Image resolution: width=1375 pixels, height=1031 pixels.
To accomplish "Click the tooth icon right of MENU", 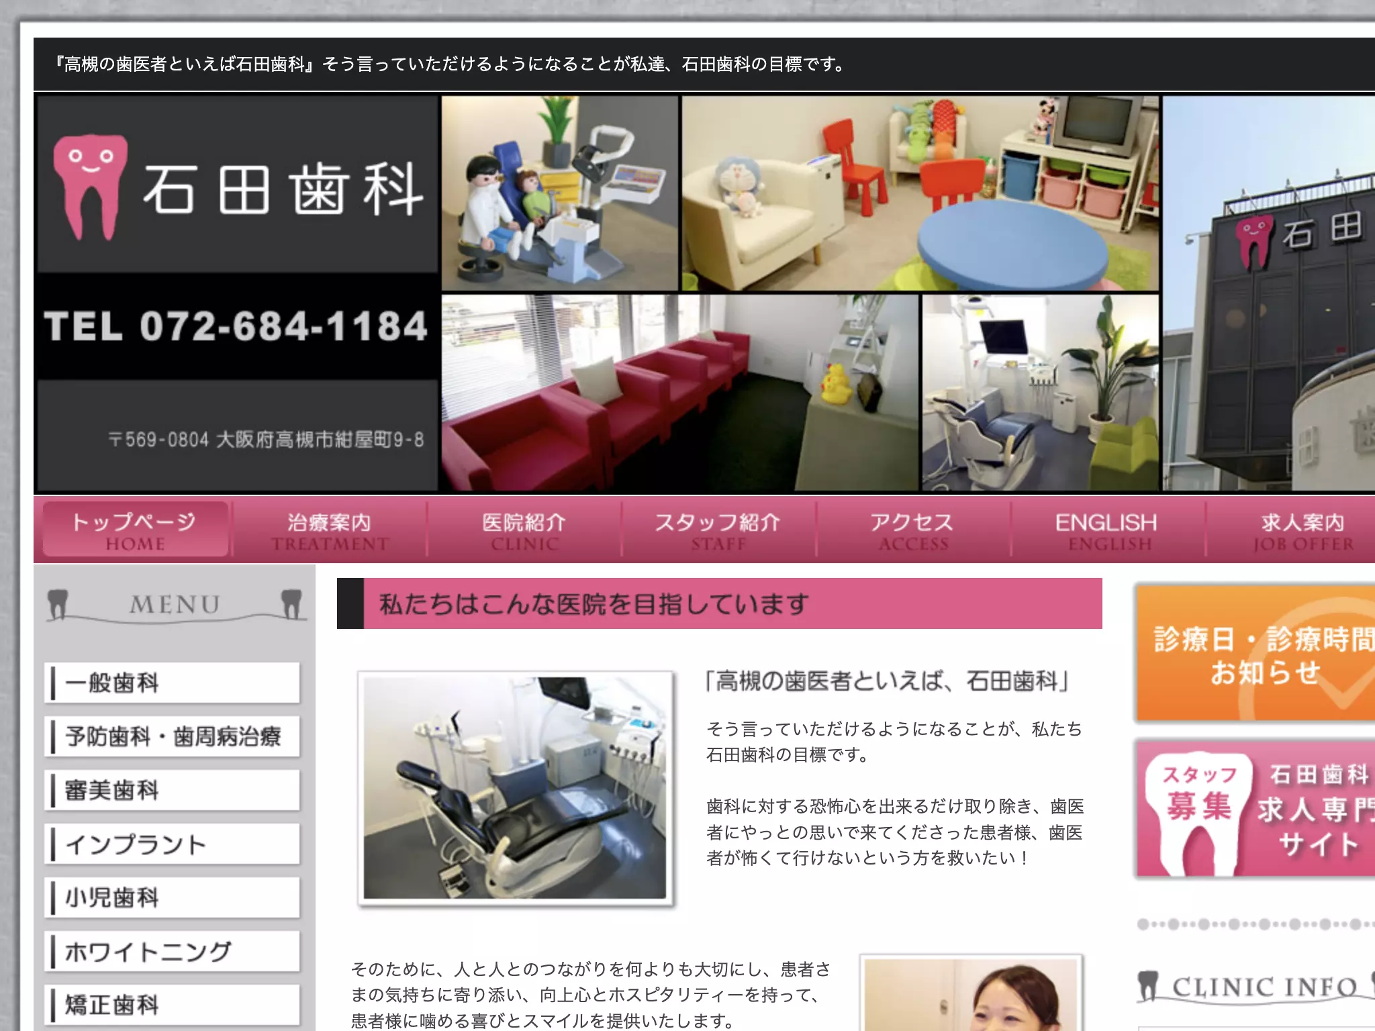I will [x=291, y=603].
